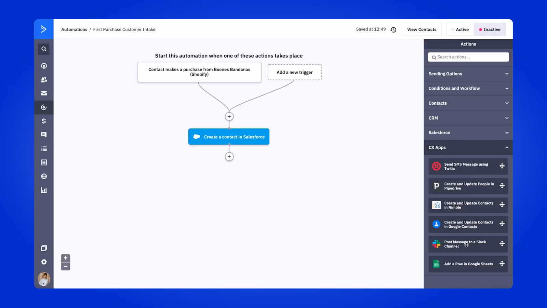Click the Saved at 12:49 text

(371, 29)
